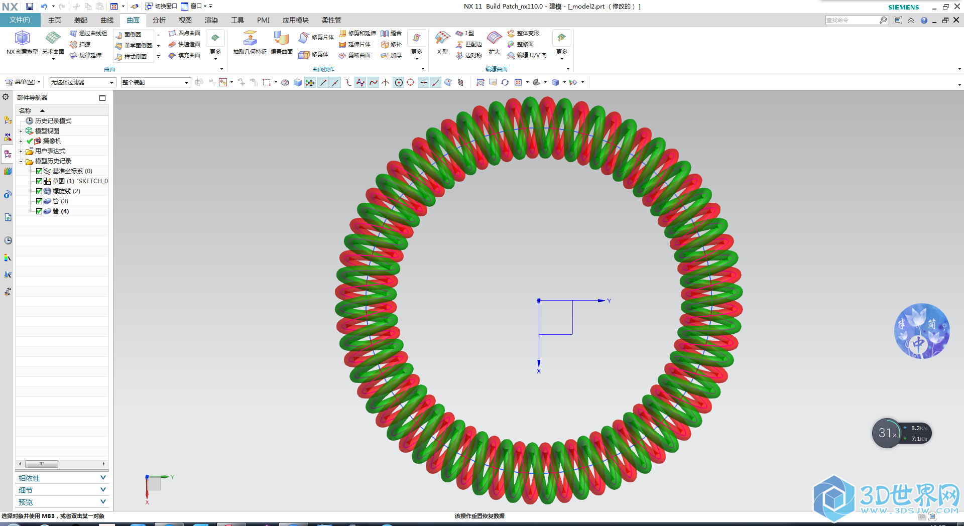
Task: Select the 通过曲线组 command
Action: coord(88,33)
